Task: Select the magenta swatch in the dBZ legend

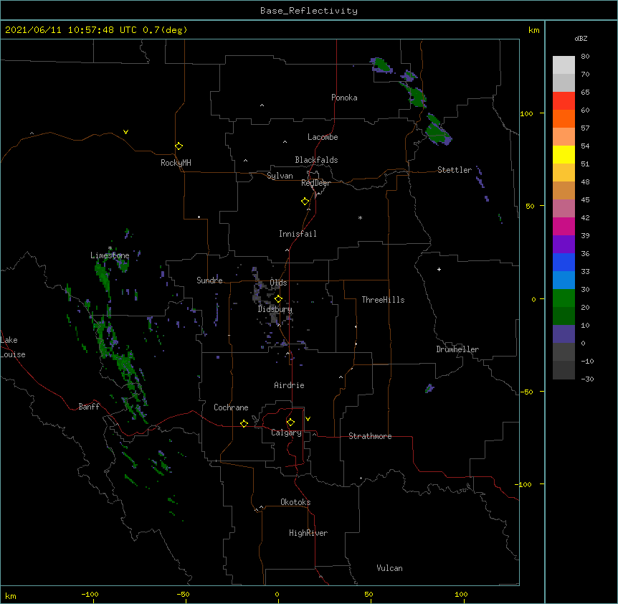Action: (x=564, y=226)
